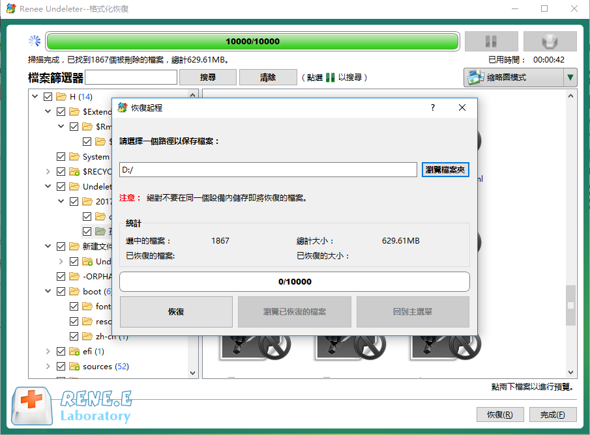Click the 恢復(R) button at the bottom of the main window
The image size is (590, 435).
pos(499,415)
